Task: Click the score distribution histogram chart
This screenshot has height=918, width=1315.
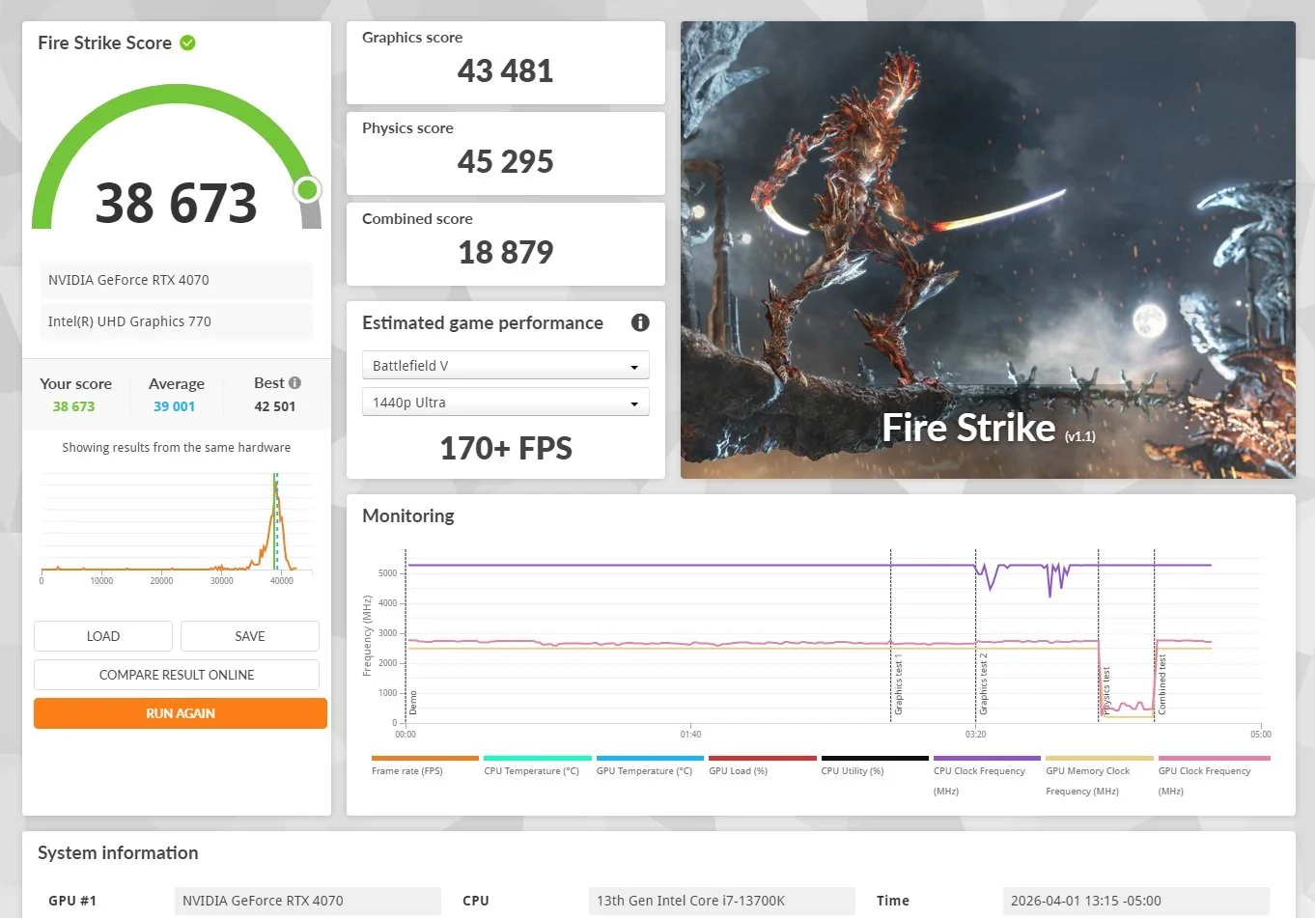Action: click(x=177, y=526)
